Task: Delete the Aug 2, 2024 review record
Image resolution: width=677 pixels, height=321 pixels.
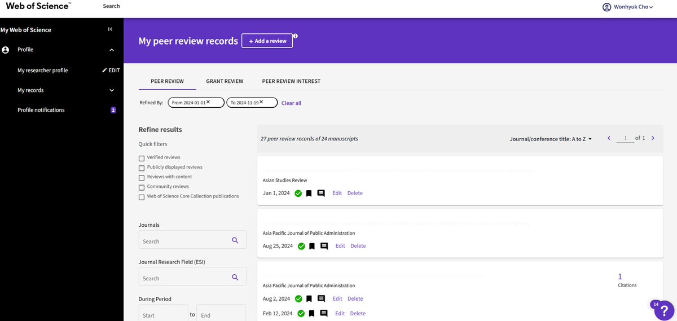Action: [x=355, y=298]
